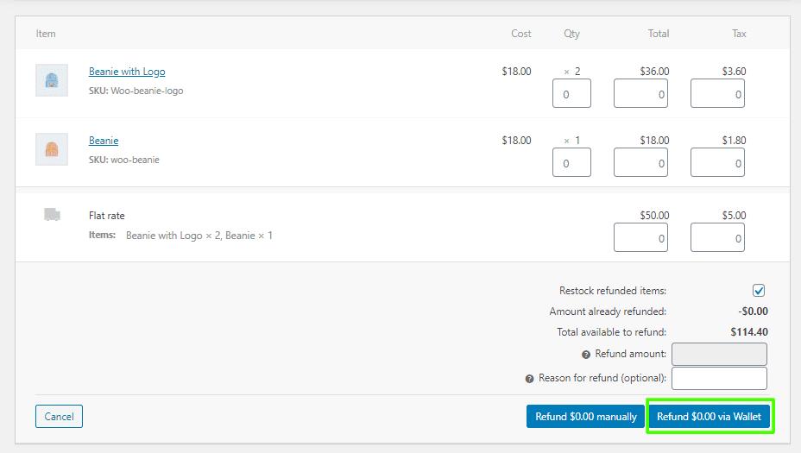Screen dimensions: 801x453
Task: Click the Beanie refund total field
Action: pyautogui.click(x=640, y=162)
